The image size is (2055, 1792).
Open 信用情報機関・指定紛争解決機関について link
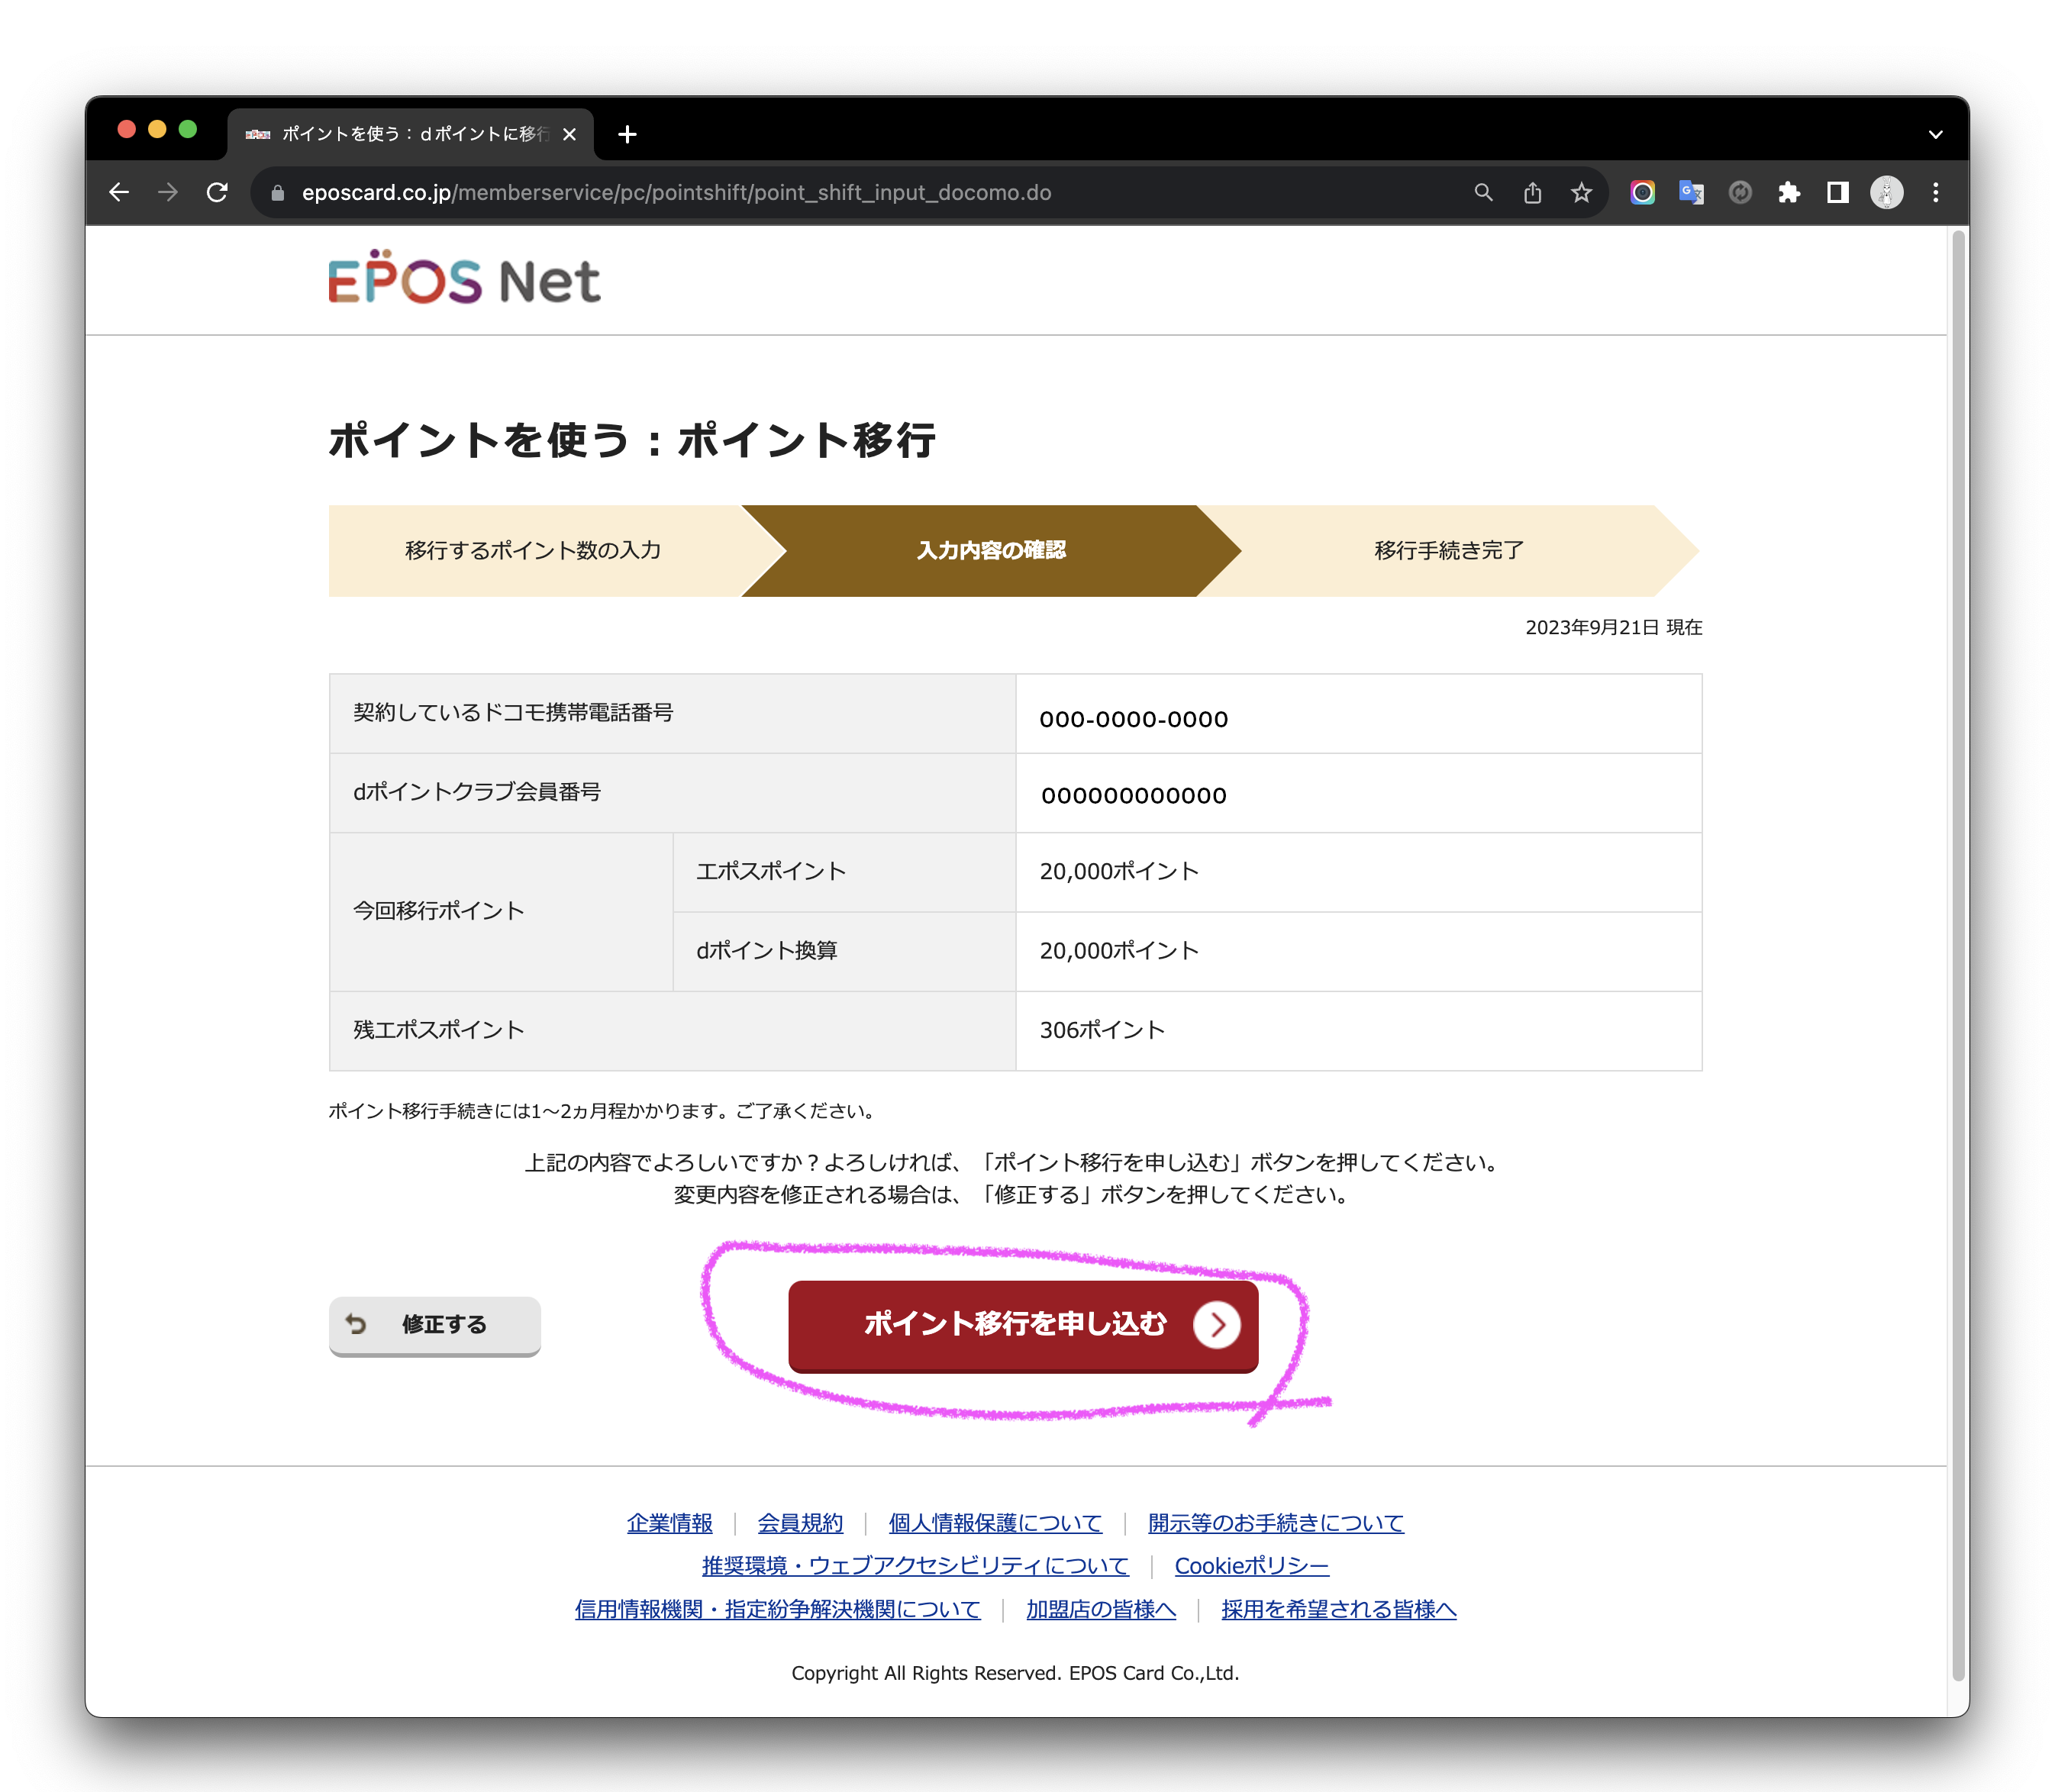777,1609
